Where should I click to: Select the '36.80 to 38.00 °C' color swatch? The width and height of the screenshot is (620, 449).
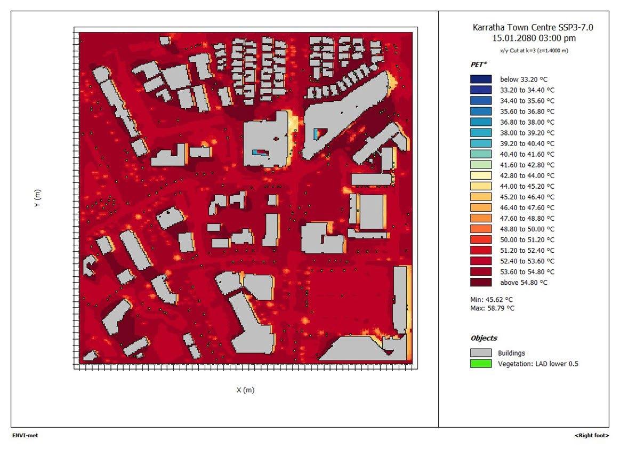[x=481, y=122]
